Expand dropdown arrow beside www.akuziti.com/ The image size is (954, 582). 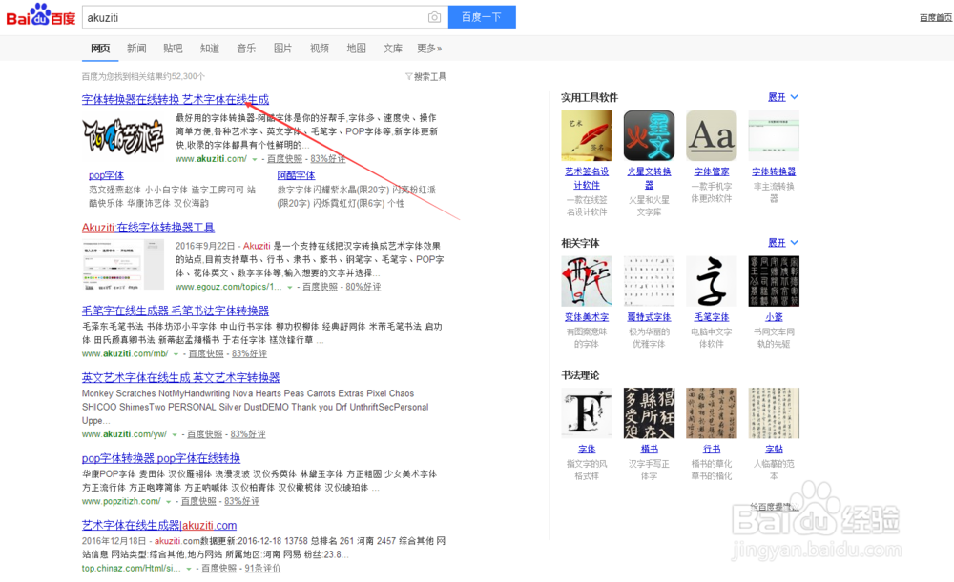(x=255, y=159)
